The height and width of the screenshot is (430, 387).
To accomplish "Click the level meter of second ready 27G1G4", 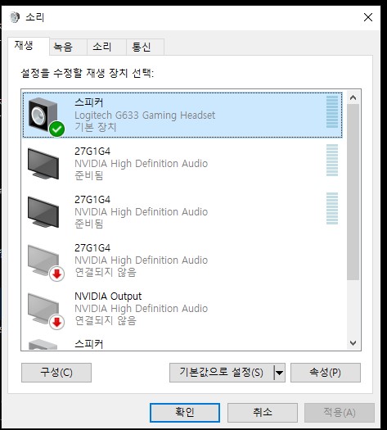I will pos(332,208).
